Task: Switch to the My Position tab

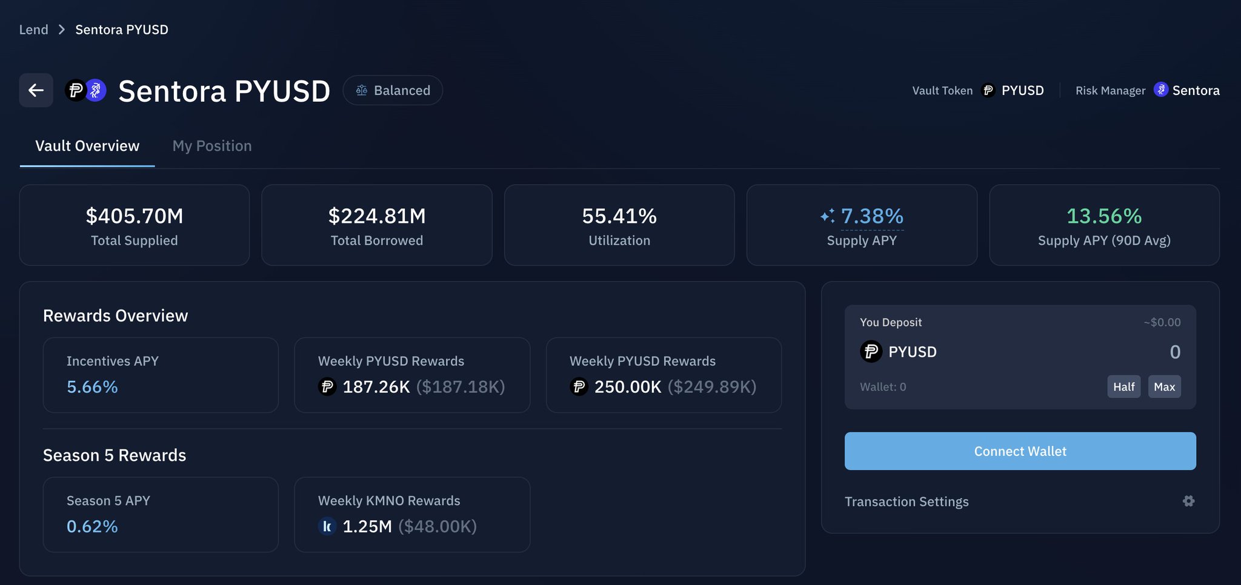Action: tap(211, 146)
